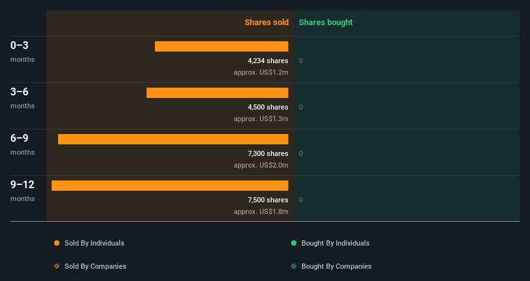The image size is (530, 281).
Task: Click the 4,234 shares value label
Action: [268, 61]
